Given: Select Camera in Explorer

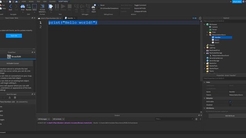Looking at the screenshot, I should pyautogui.click(x=214, y=27).
